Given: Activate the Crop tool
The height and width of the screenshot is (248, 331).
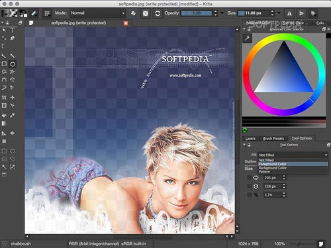Looking at the screenshot, I should click(x=13, y=105).
